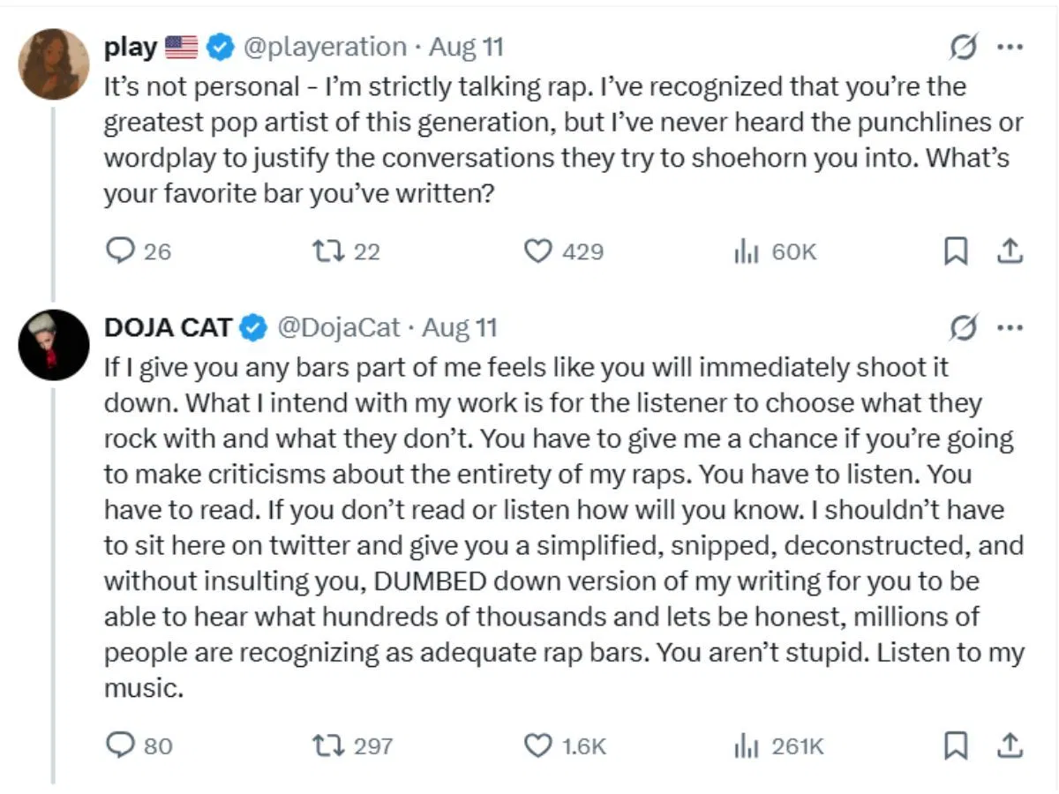
Task: Open the @playeration profile handle
Action: (326, 48)
